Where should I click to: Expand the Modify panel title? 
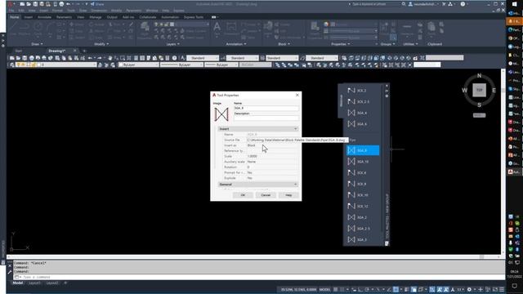pyautogui.click(x=101, y=44)
